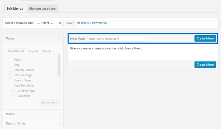
Task: Click the bottom Create Menu button
Action: click(x=205, y=64)
